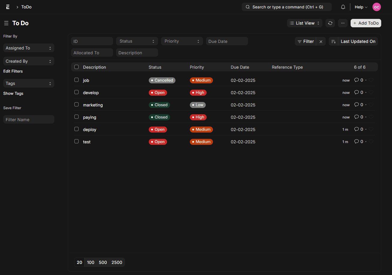Open comments icon for test row
This screenshot has width=392, height=275.
(x=357, y=141)
